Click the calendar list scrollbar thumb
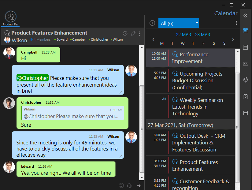This screenshot has width=252, height=190. [x=237, y=127]
